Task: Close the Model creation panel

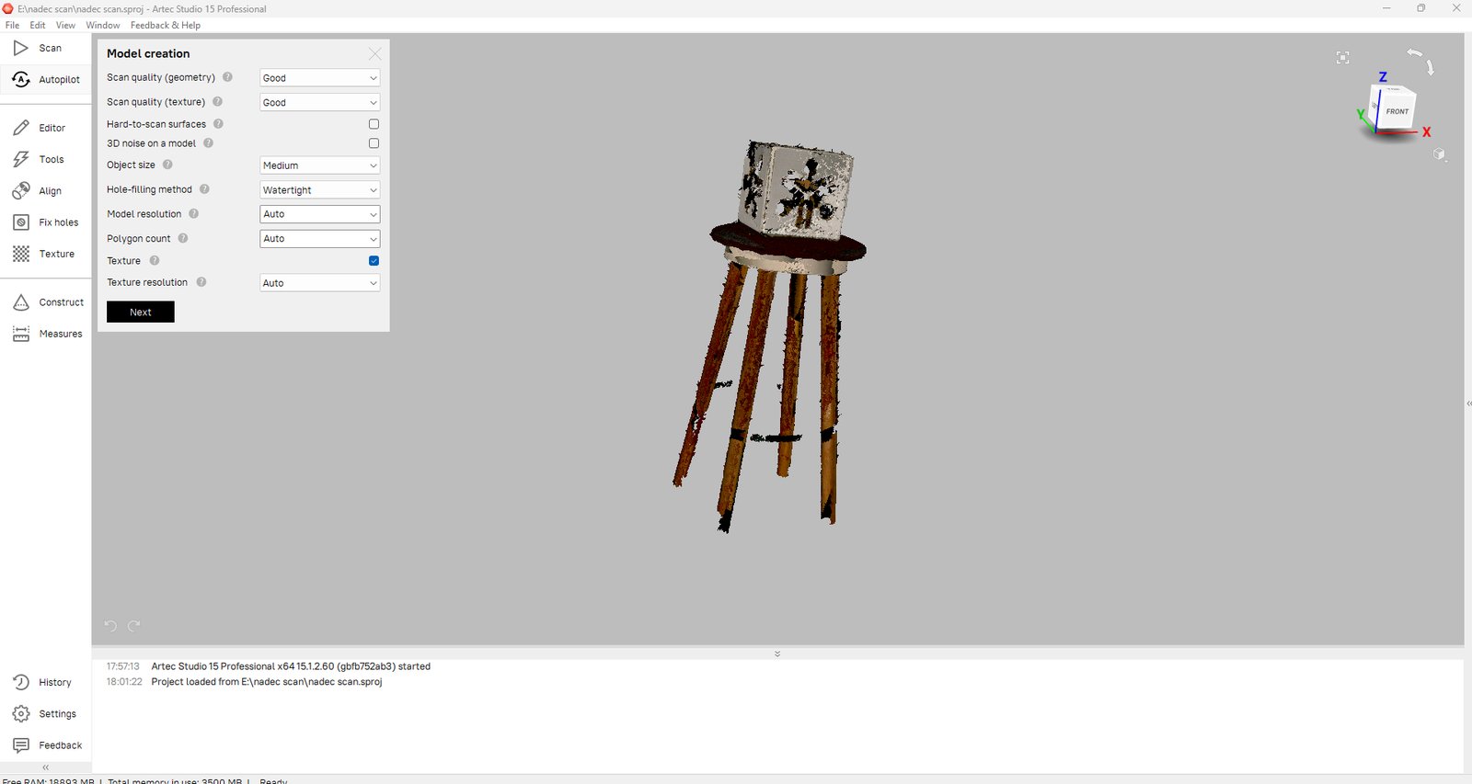Action: (374, 53)
